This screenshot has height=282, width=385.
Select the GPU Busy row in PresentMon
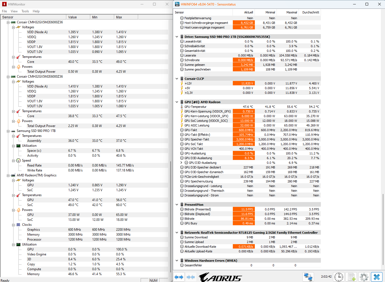click(x=250, y=223)
